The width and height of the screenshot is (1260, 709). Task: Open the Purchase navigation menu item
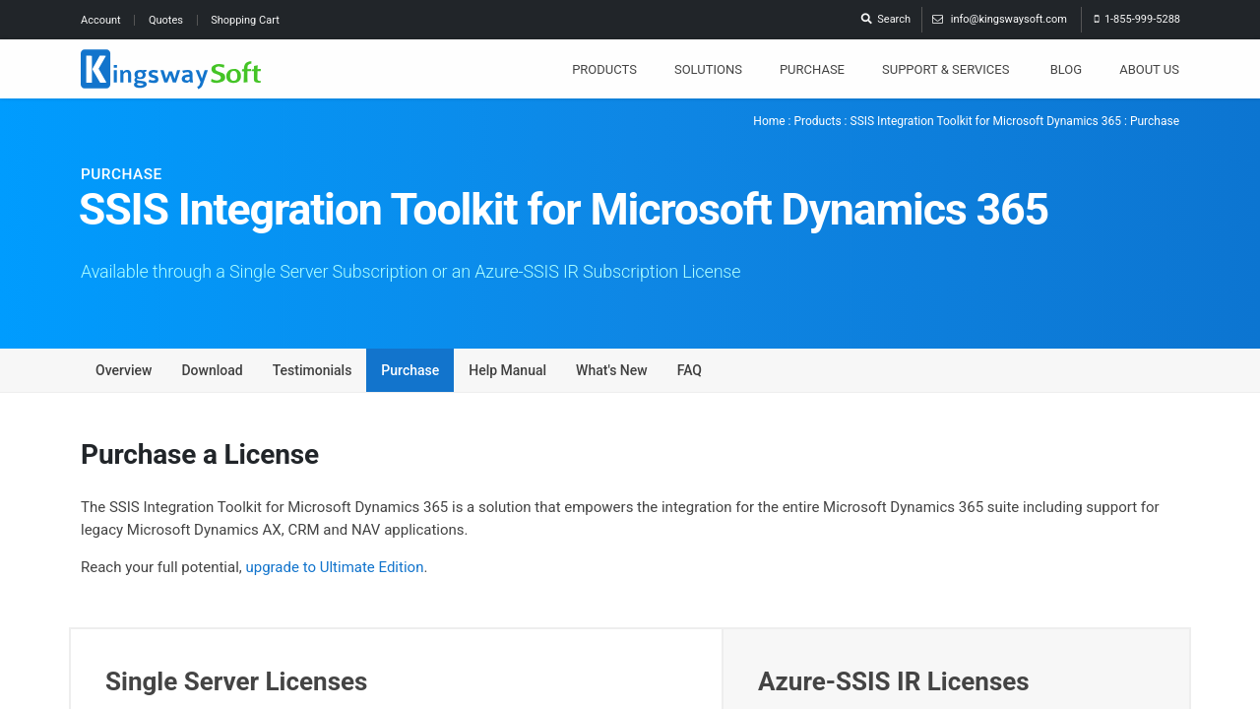coord(811,70)
